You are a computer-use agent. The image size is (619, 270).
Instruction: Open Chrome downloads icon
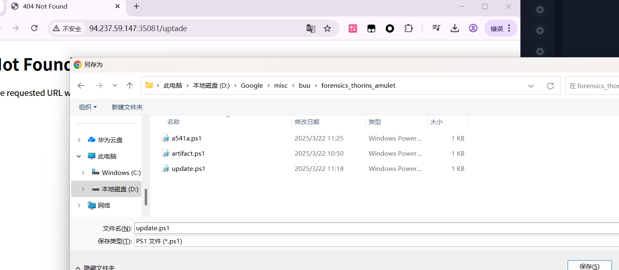tap(455, 28)
